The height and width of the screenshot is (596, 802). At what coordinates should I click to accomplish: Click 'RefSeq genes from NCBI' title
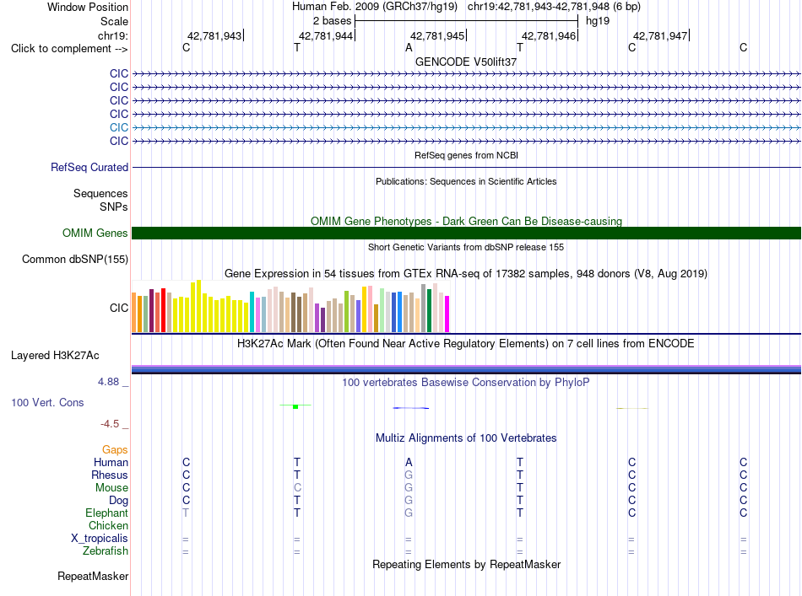point(466,155)
